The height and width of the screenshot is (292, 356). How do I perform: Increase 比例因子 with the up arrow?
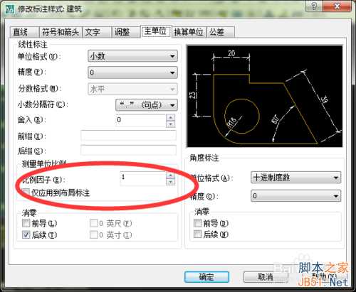point(171,175)
